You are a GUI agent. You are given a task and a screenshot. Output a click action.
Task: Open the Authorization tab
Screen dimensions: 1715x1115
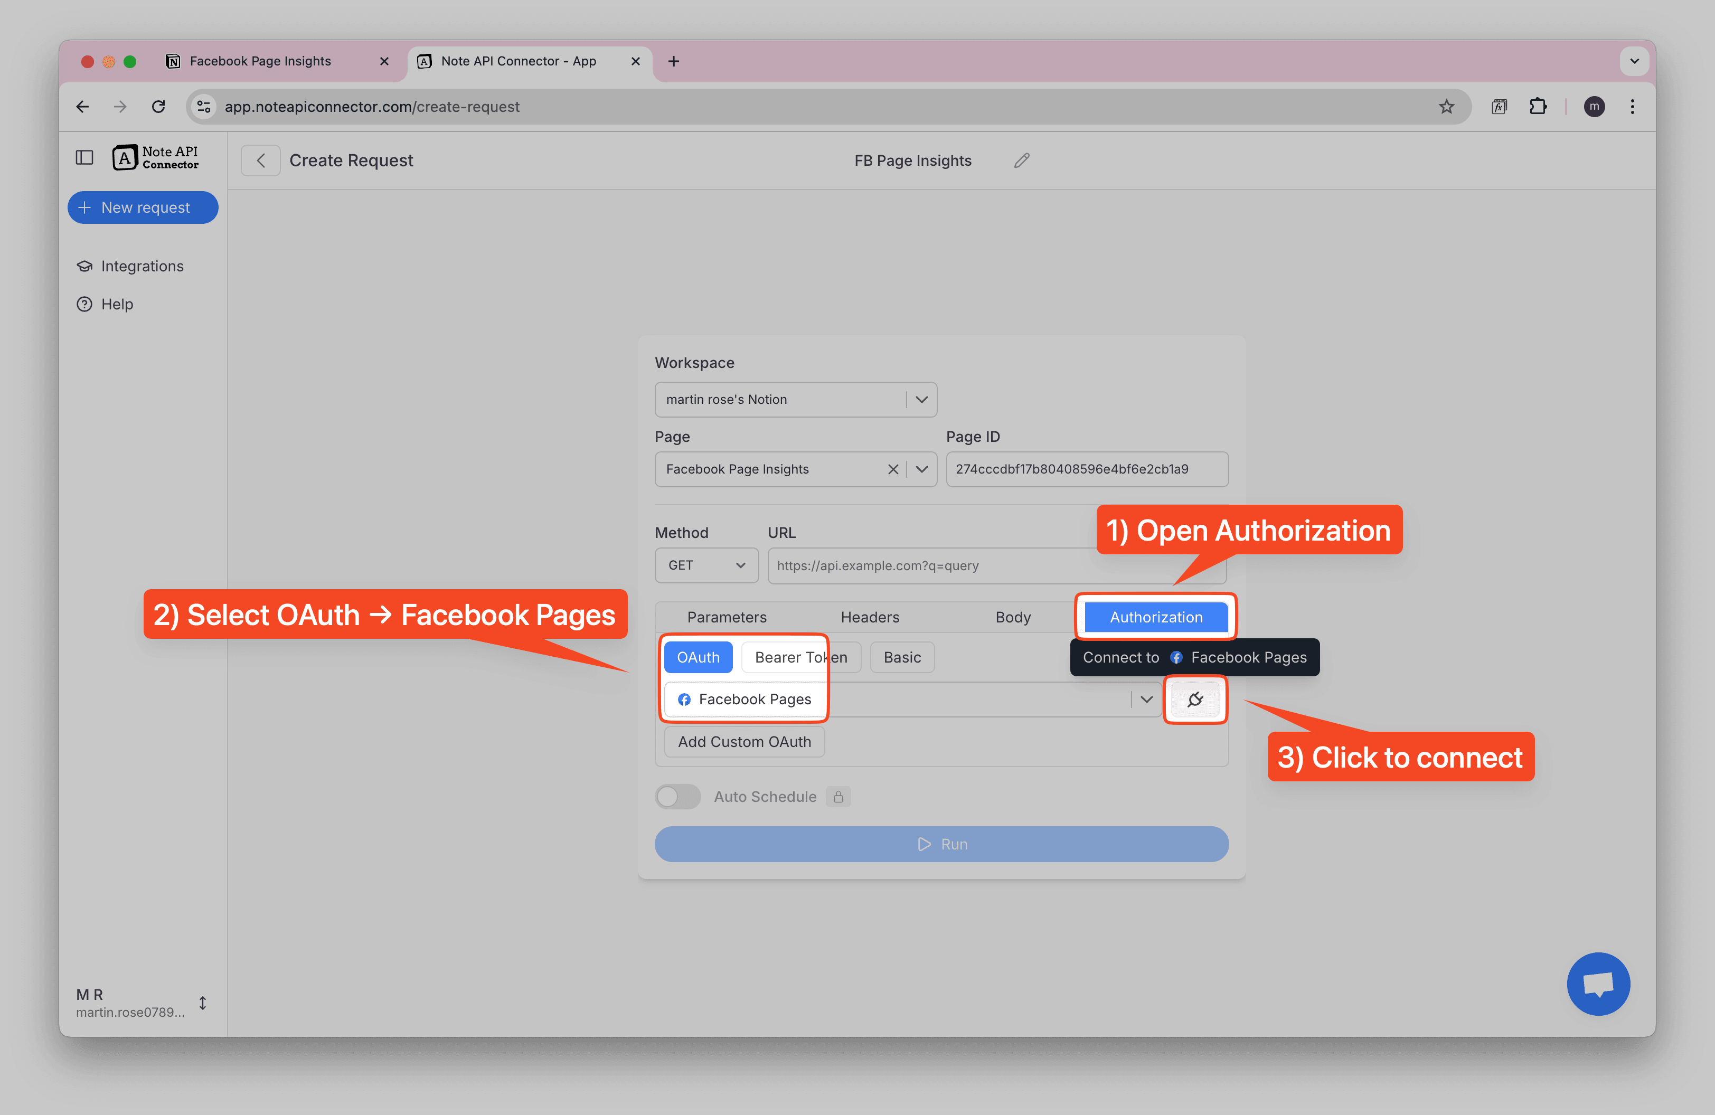pos(1156,617)
